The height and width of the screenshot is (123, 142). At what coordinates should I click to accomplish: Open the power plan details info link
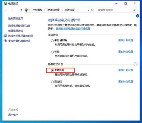coord(73,29)
